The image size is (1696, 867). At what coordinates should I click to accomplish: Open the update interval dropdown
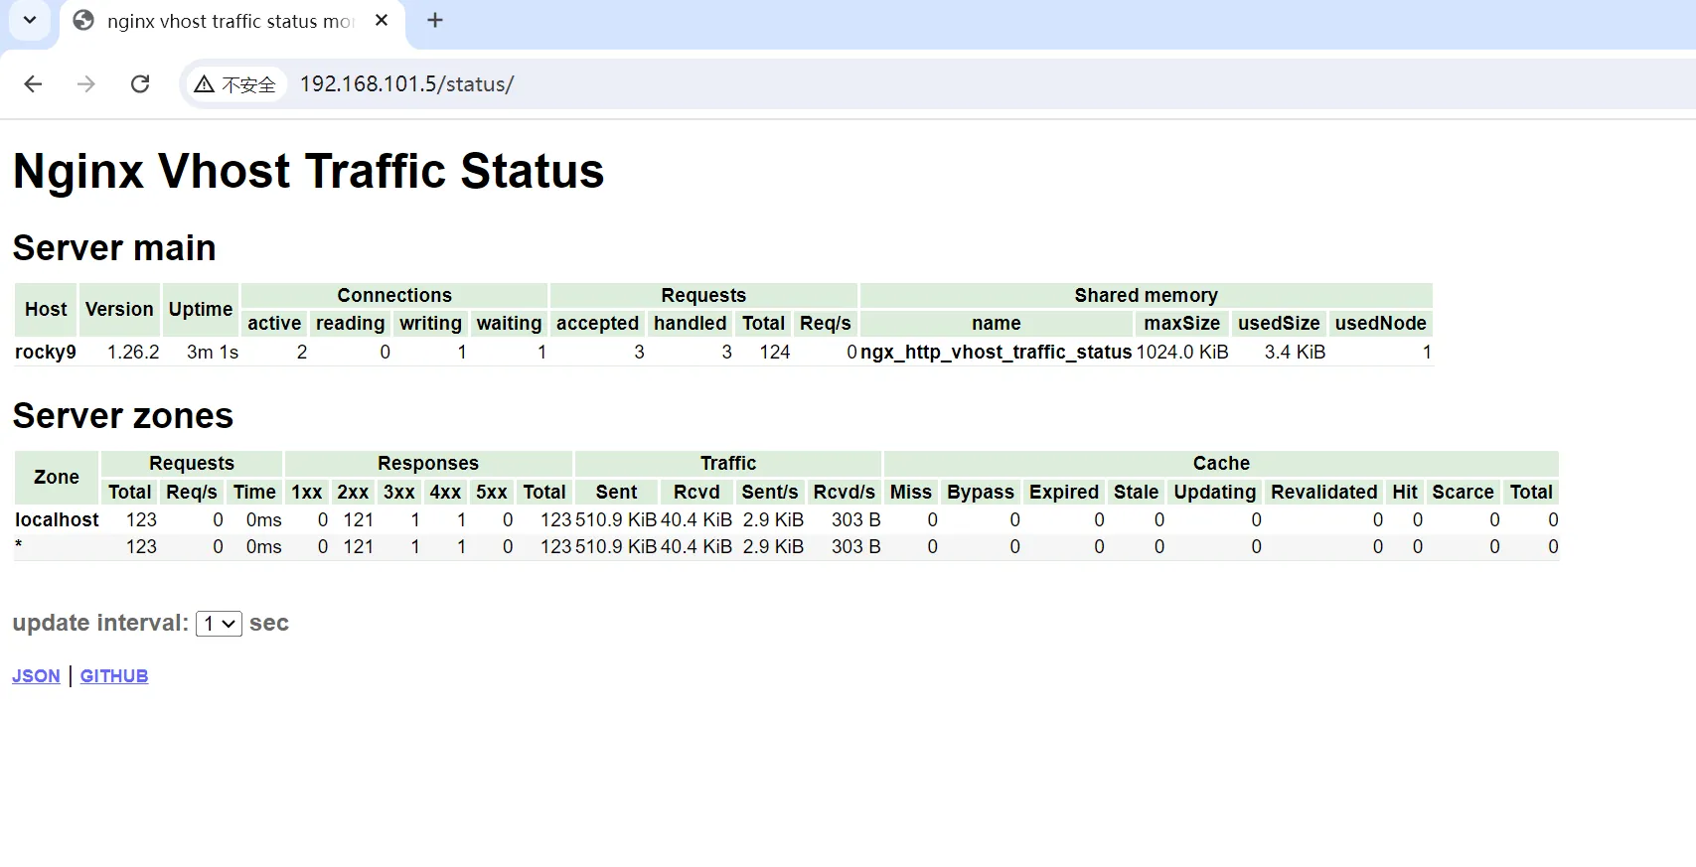219,624
